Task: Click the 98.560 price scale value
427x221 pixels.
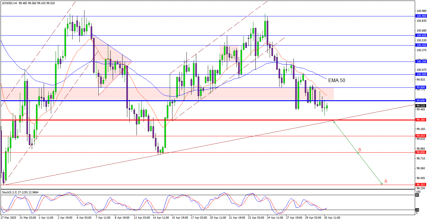Action: 421,168
